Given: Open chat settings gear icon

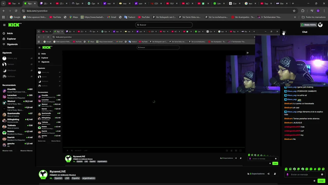Looking at the screenshot, I should coord(314,181).
